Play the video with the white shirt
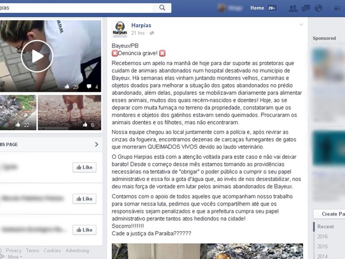 [37, 56]
